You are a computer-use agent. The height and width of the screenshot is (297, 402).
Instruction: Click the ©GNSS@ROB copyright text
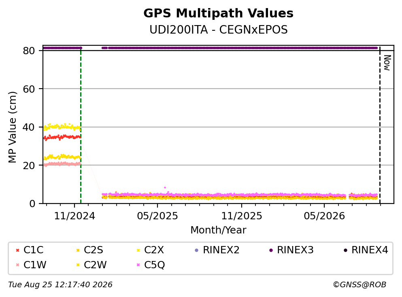tap(359, 285)
